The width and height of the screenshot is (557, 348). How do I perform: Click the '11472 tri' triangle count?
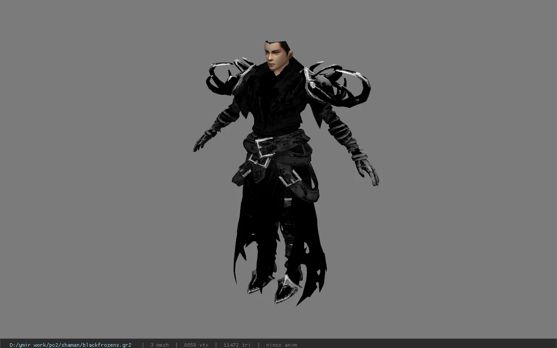click(237, 345)
